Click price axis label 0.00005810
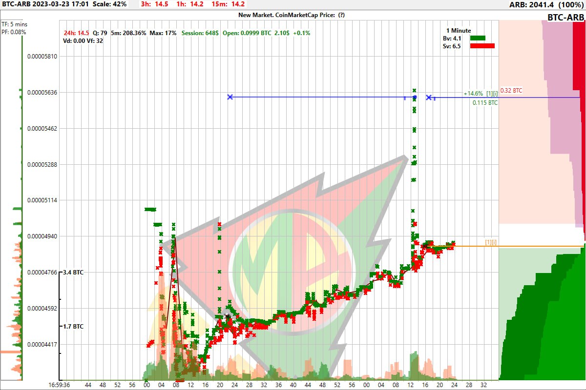Viewport: 586px width, 390px height. coord(42,57)
